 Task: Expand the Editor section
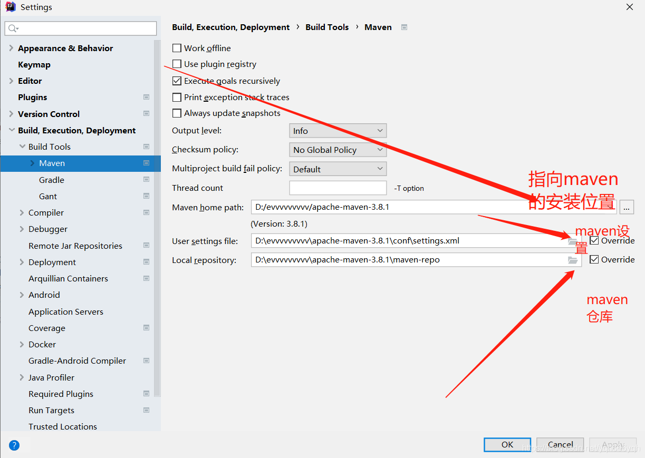coord(11,81)
